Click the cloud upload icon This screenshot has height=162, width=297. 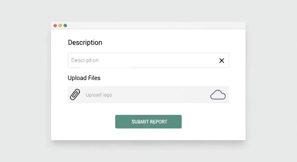(x=218, y=94)
